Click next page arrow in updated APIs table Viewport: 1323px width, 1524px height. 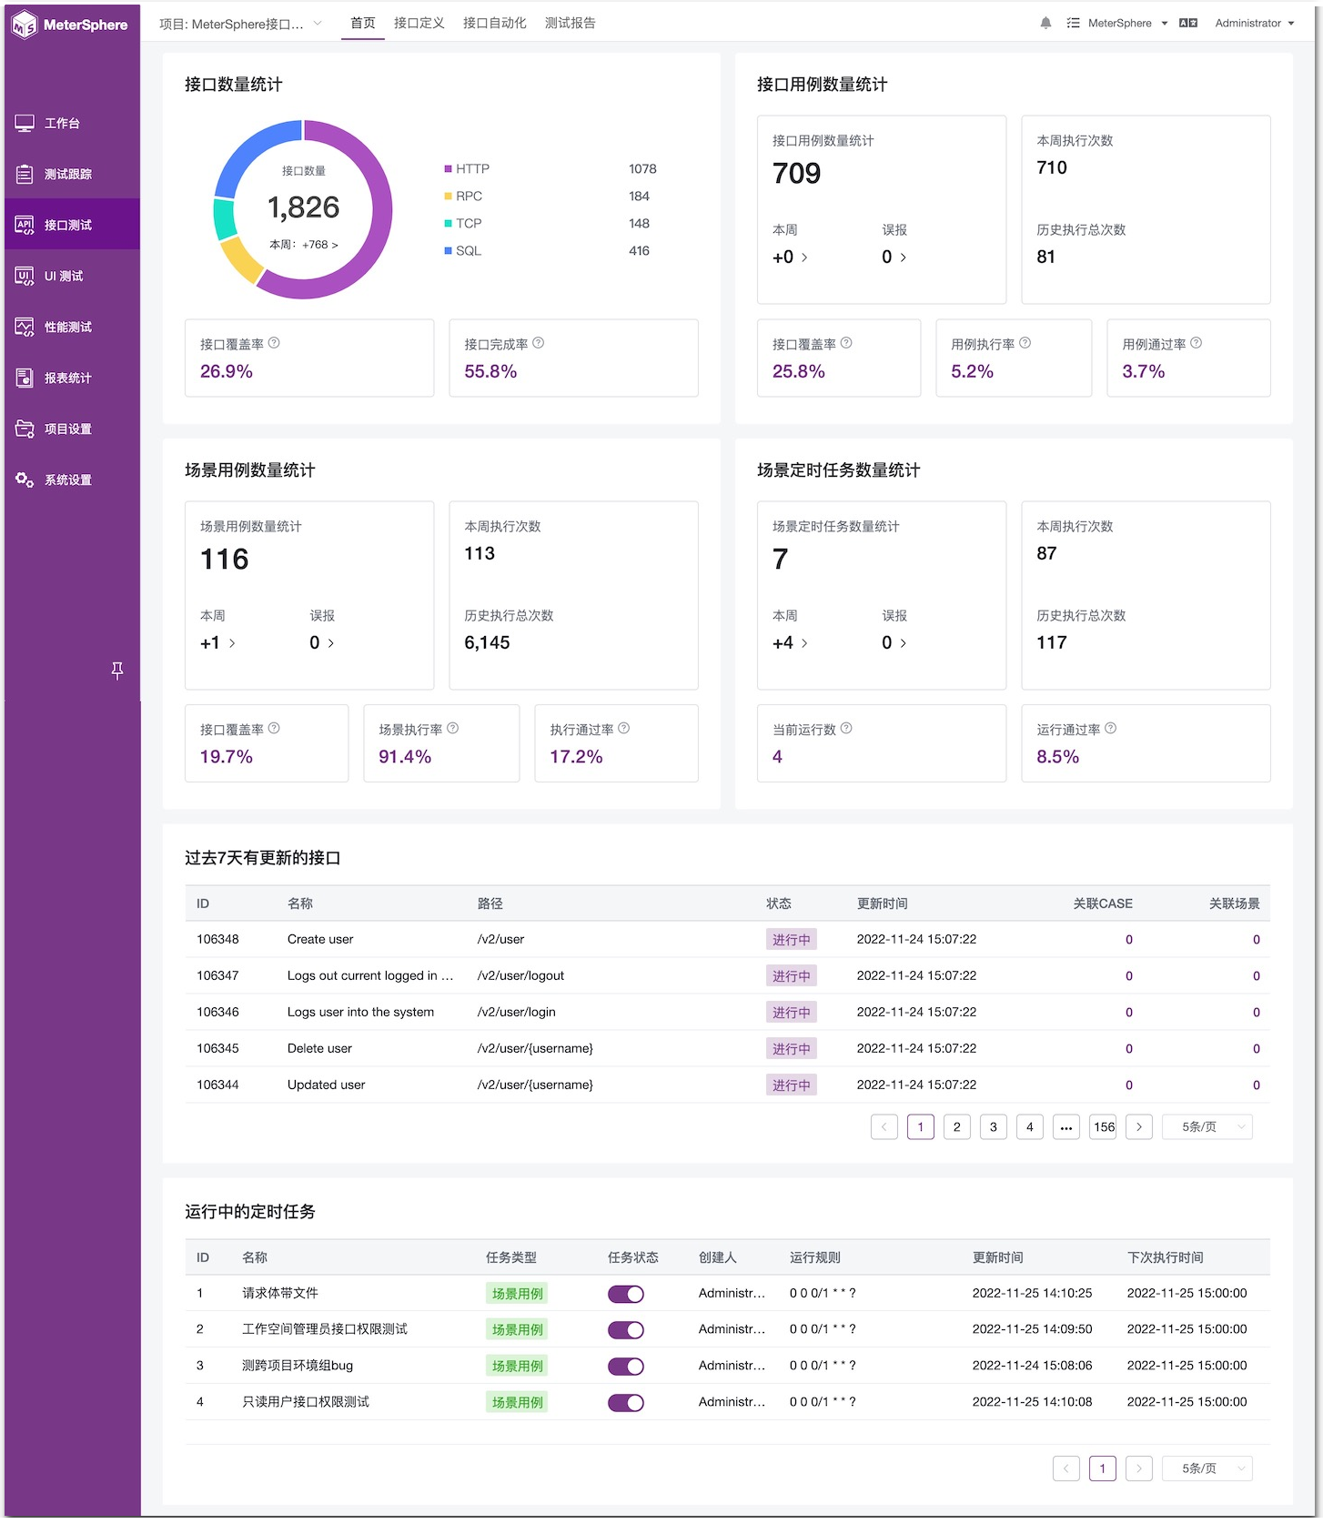(x=1139, y=1126)
